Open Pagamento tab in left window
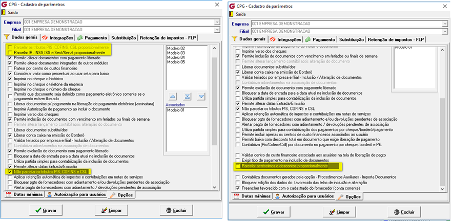The width and height of the screenshot is (453, 223). click(92, 38)
